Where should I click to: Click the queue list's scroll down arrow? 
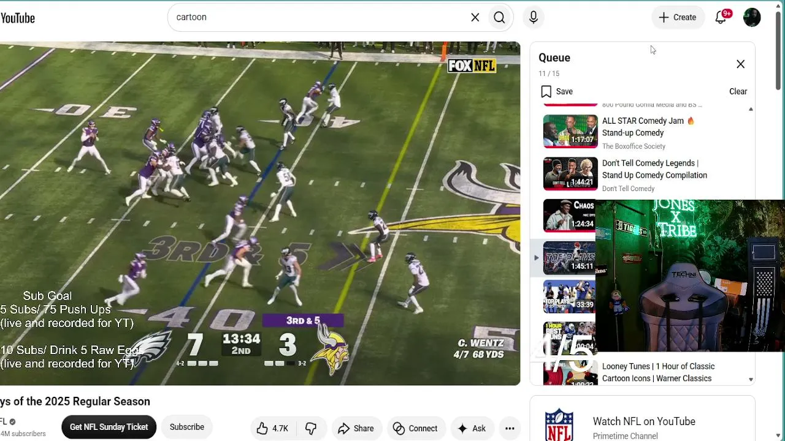tap(751, 380)
